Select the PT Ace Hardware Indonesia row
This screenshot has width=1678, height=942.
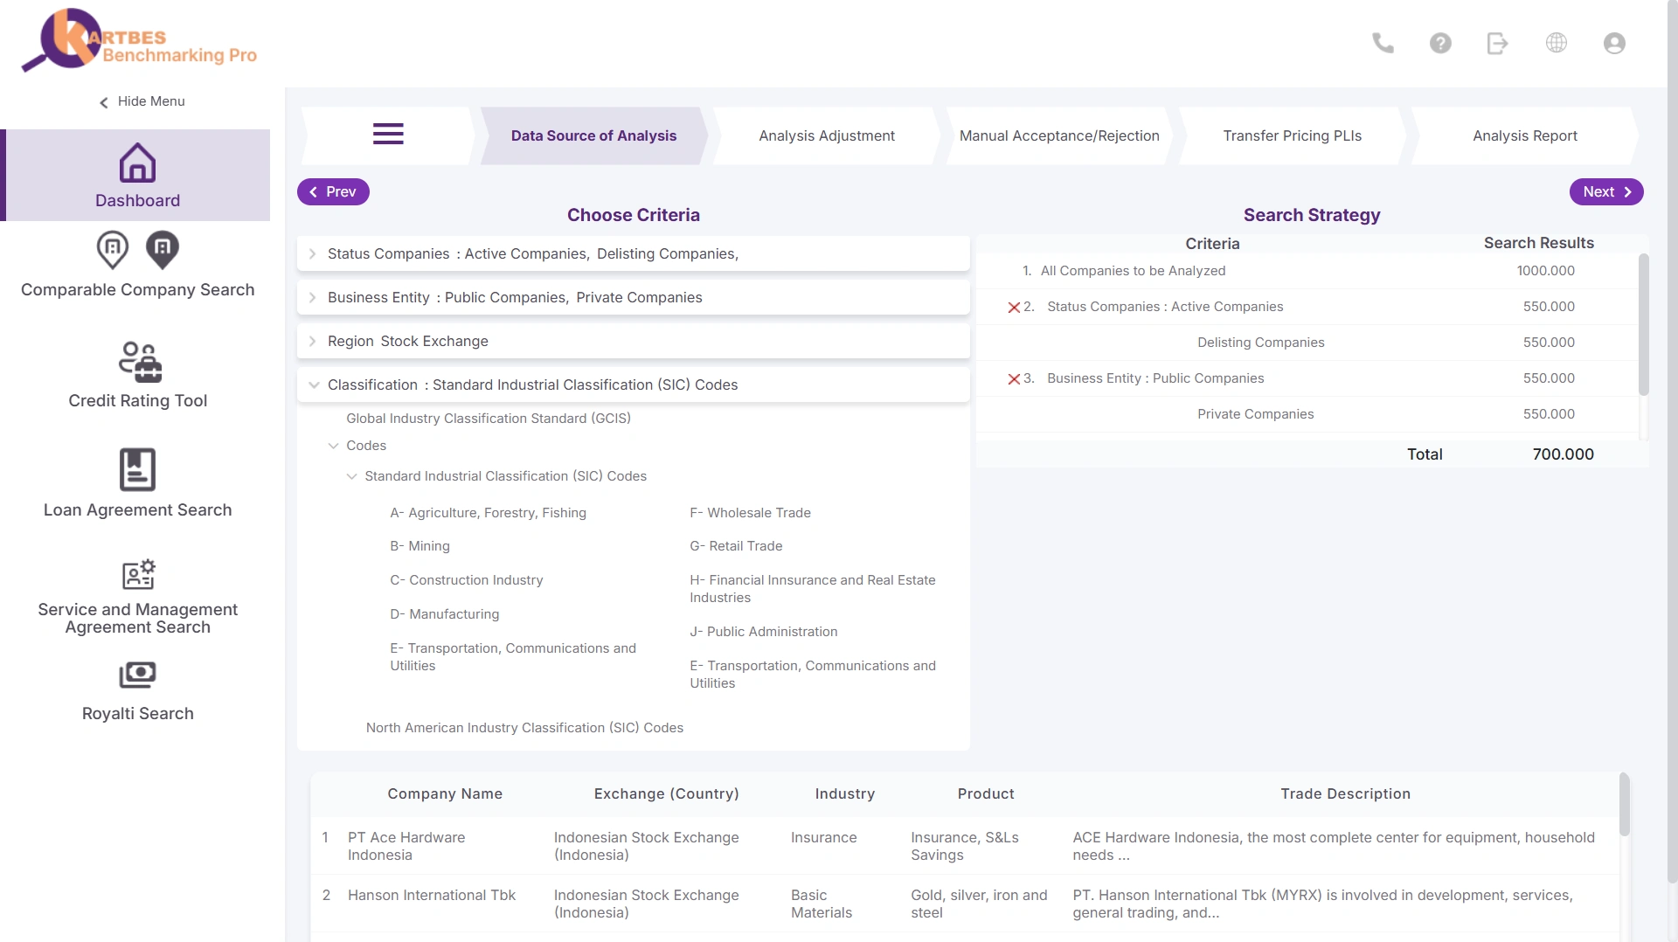(x=964, y=846)
